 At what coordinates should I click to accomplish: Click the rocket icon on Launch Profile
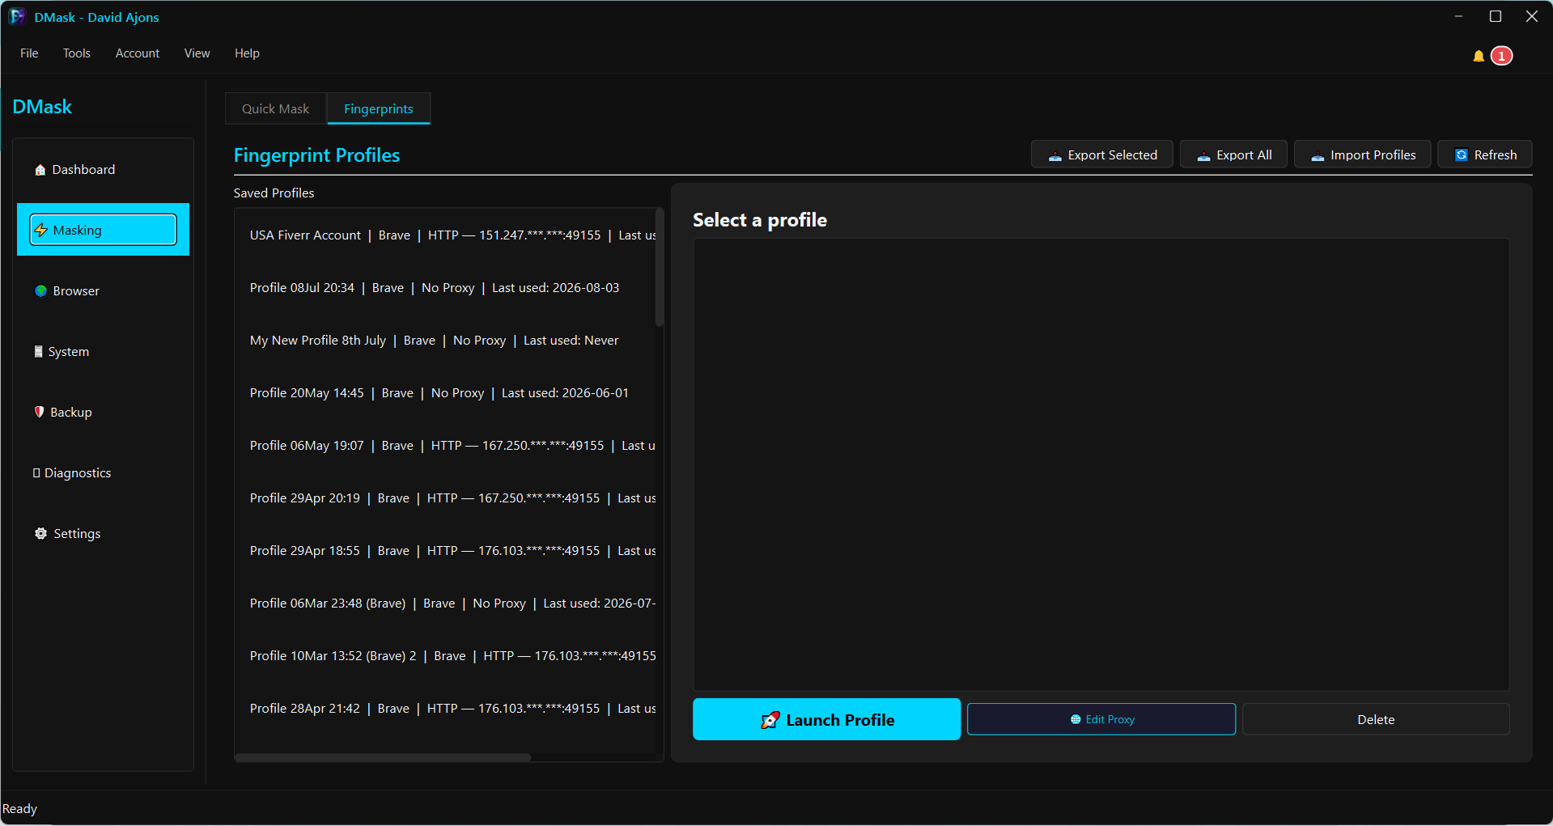click(770, 720)
